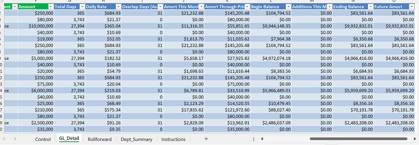Select the Amount column header cell

point(36,7)
